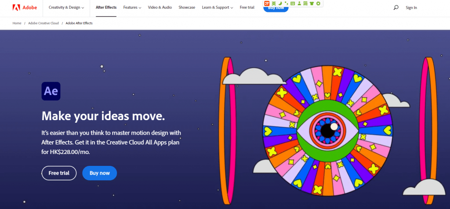
Task: Select the After Effects nav tab
Action: [106, 7]
